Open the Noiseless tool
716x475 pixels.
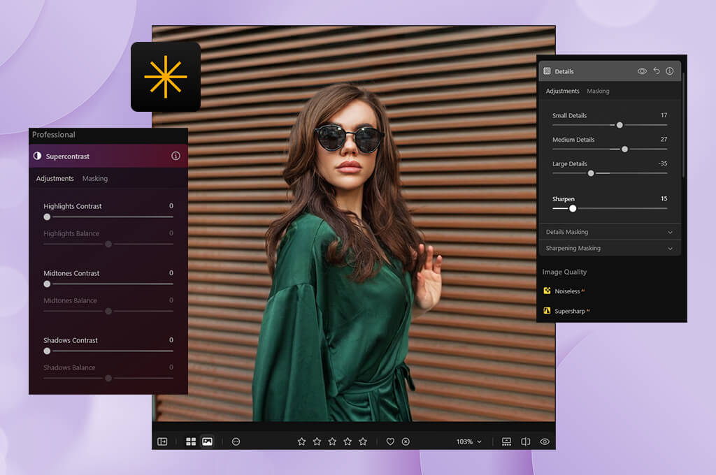567,291
